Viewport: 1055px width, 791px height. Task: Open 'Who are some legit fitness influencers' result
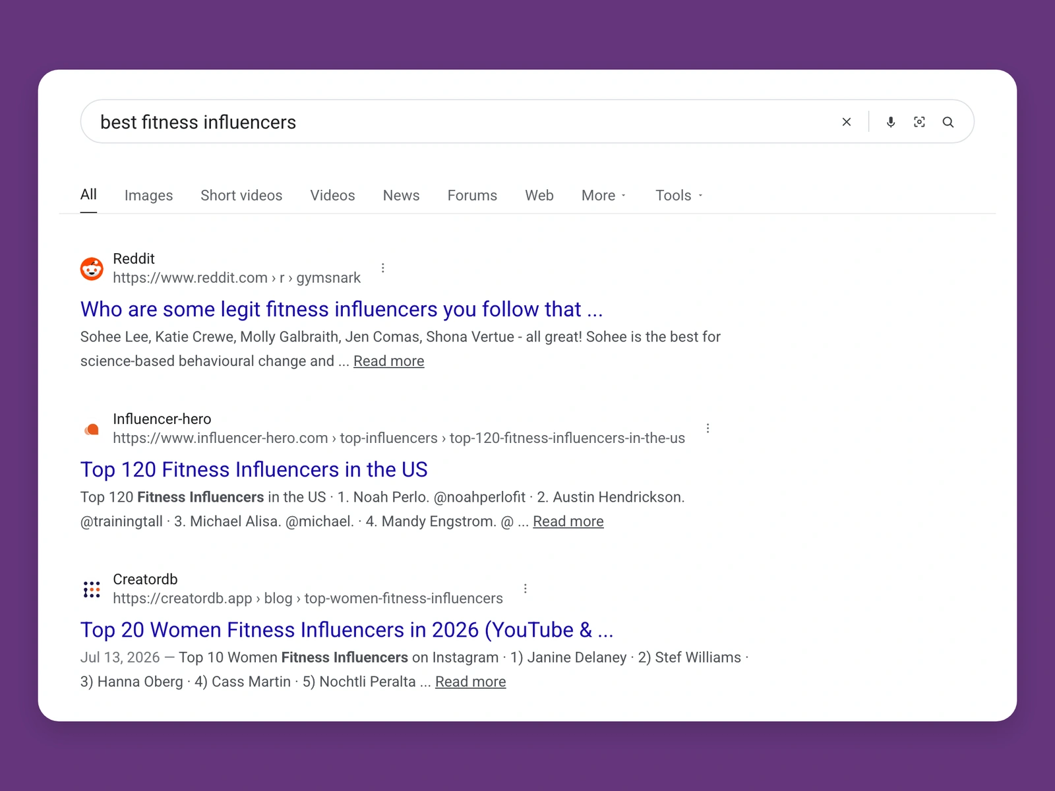(x=342, y=309)
